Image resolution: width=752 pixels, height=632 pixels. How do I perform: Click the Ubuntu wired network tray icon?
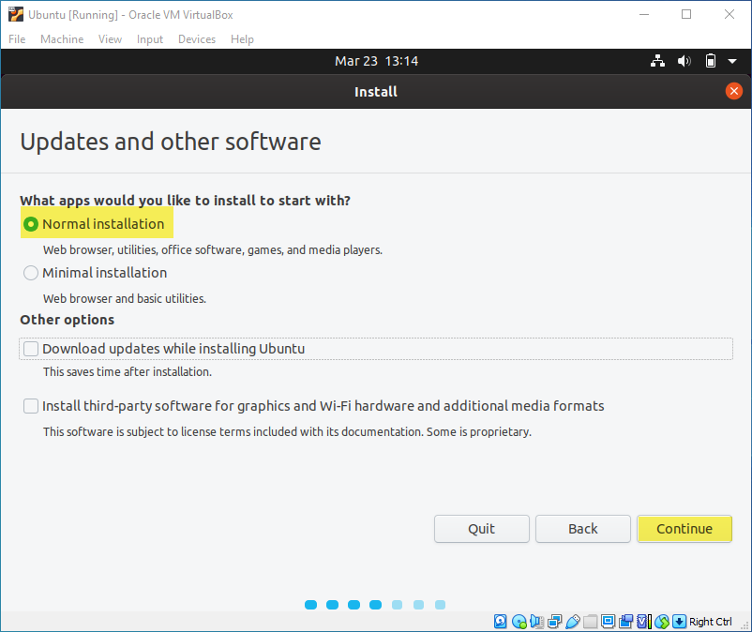point(657,61)
